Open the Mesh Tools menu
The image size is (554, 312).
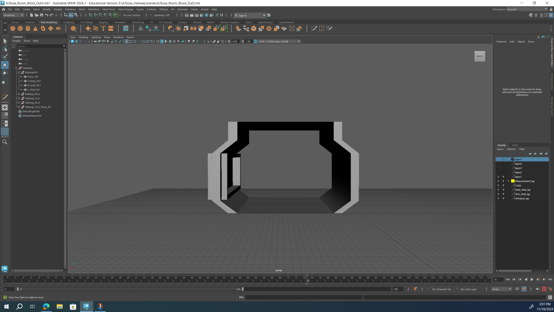point(108,9)
